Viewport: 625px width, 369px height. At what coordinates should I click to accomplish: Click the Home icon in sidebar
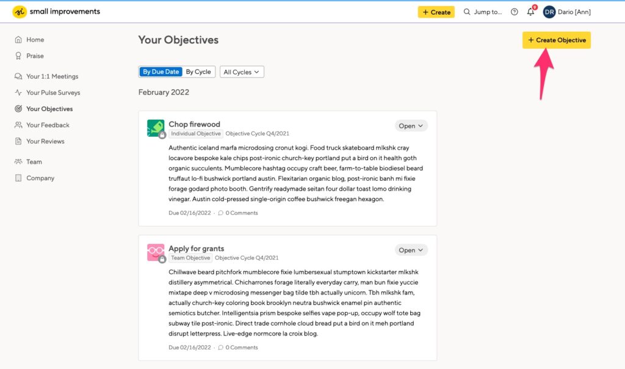18,40
